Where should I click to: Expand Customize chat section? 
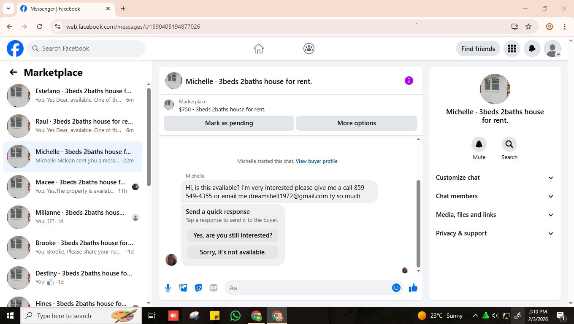click(495, 178)
